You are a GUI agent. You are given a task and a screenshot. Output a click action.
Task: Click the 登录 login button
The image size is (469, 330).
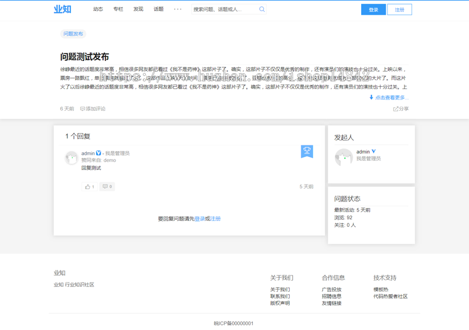[373, 9]
